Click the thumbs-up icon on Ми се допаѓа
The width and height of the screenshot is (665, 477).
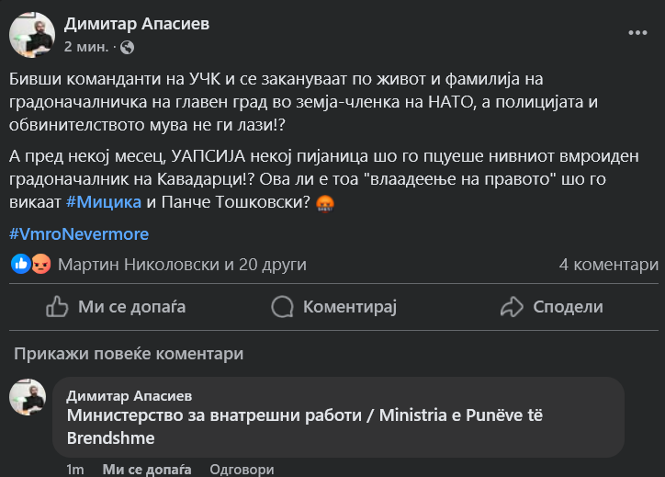[x=57, y=307]
